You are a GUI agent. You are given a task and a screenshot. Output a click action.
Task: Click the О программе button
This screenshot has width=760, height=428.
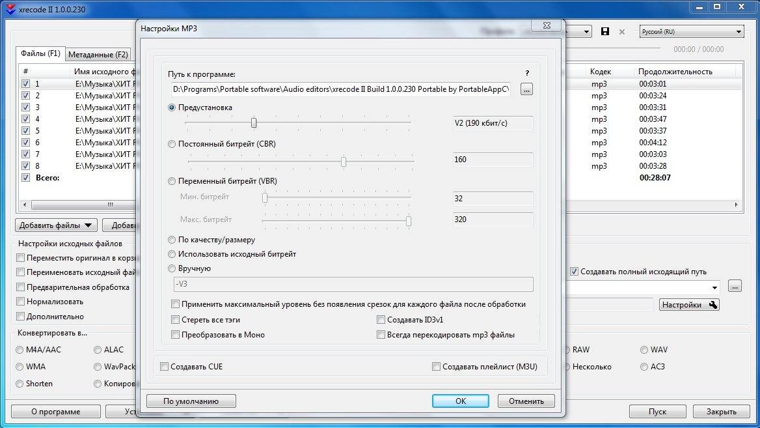[x=56, y=412]
